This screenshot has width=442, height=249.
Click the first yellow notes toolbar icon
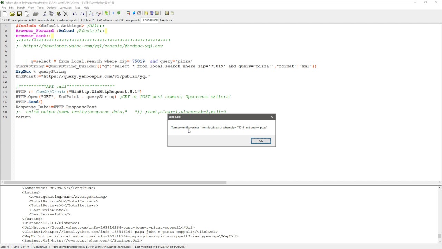146,13
